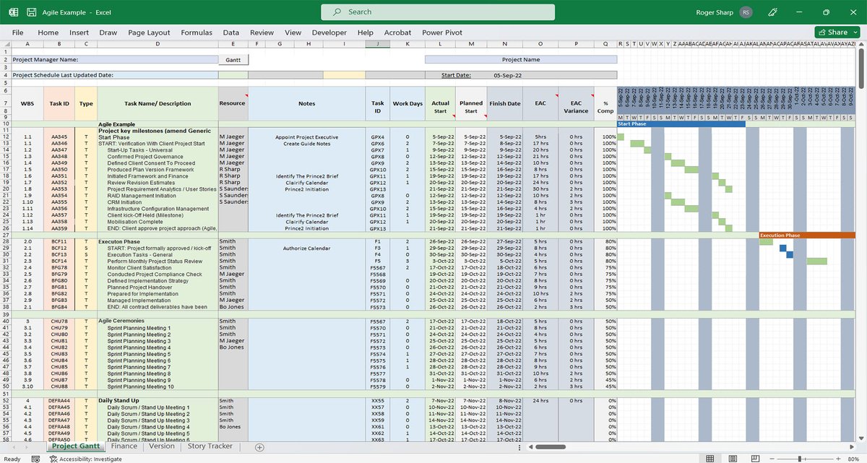Open the Review tab
867x463 pixels.
point(262,33)
